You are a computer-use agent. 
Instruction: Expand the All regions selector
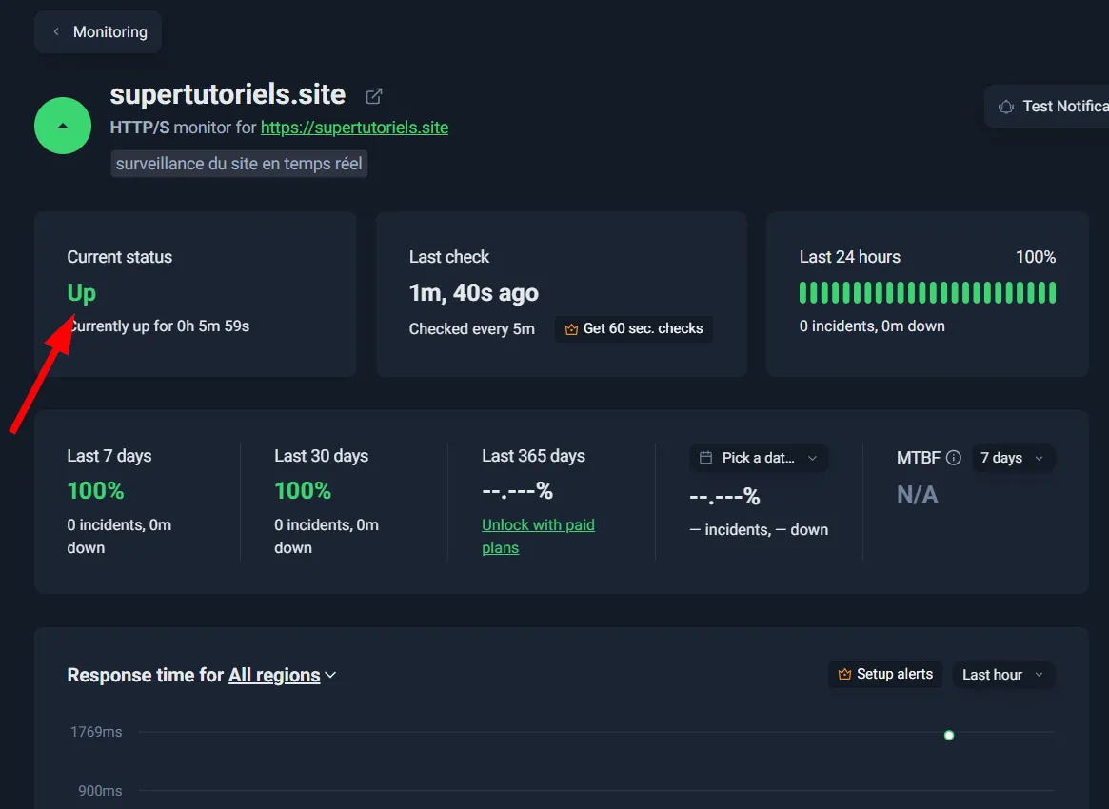pyautogui.click(x=282, y=676)
